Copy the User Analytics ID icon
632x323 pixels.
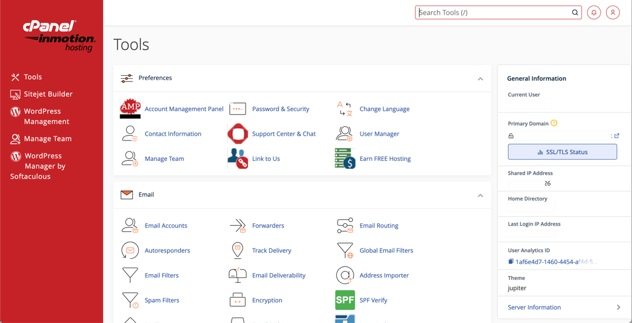pyautogui.click(x=510, y=261)
